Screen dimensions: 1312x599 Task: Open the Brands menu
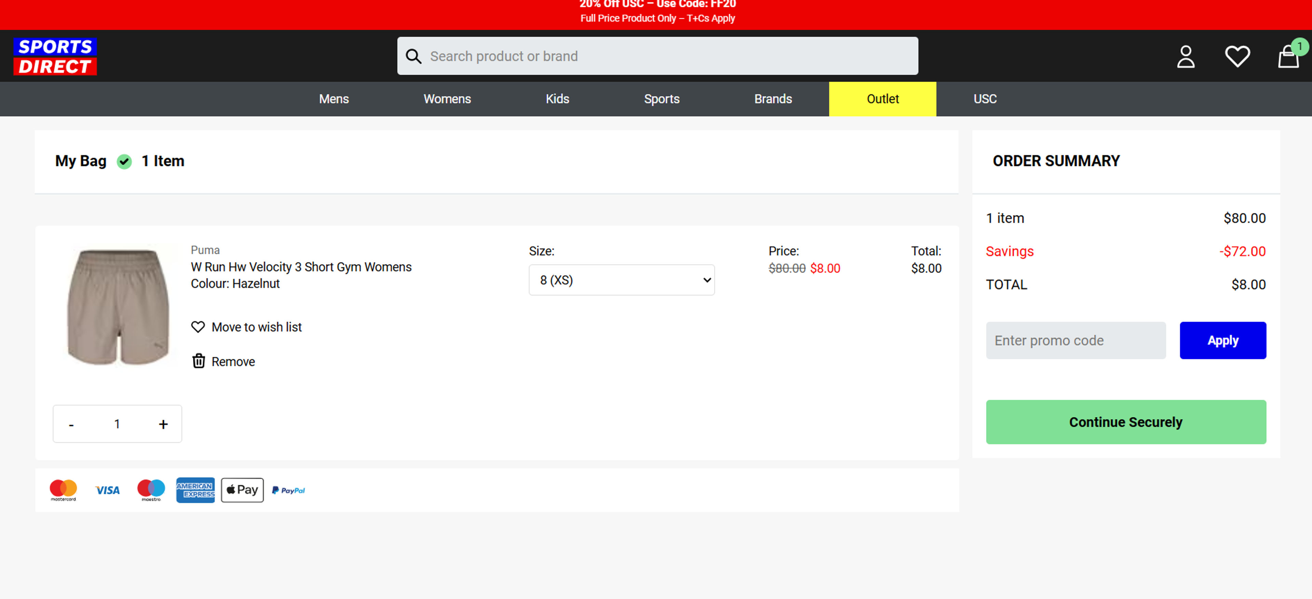click(x=773, y=99)
